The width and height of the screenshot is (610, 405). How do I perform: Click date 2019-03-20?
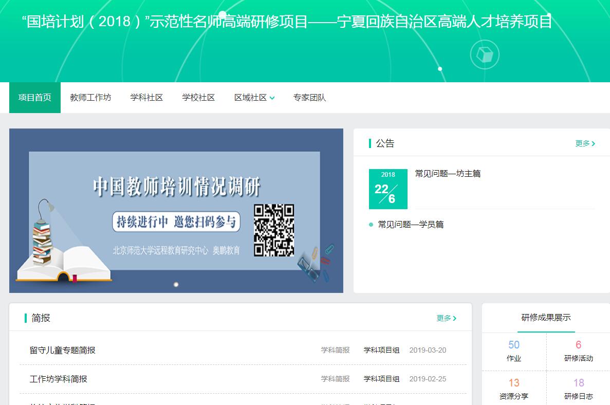point(428,350)
